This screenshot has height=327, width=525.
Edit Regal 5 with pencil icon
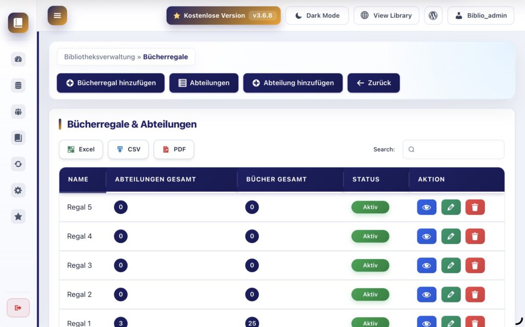(451, 207)
